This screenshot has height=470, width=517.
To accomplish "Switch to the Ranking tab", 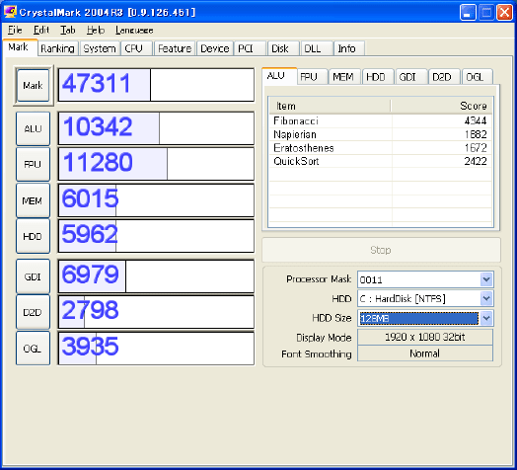I will click(x=57, y=48).
